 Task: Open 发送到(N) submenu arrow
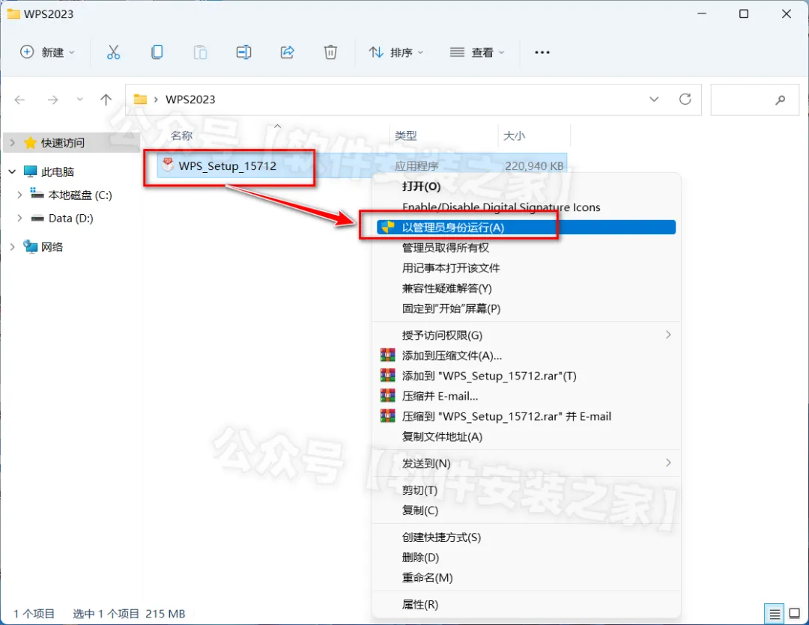click(x=668, y=463)
